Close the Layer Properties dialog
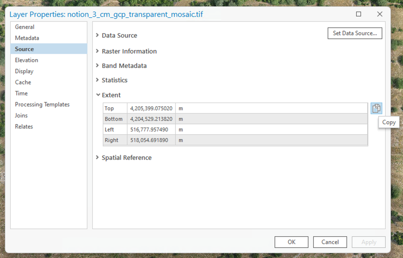 [x=380, y=14]
